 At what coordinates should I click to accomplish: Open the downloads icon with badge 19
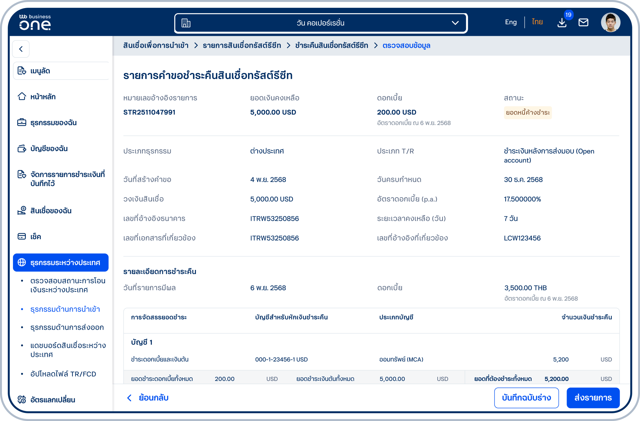click(562, 22)
